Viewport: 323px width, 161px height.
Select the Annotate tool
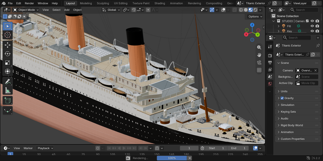(8, 82)
